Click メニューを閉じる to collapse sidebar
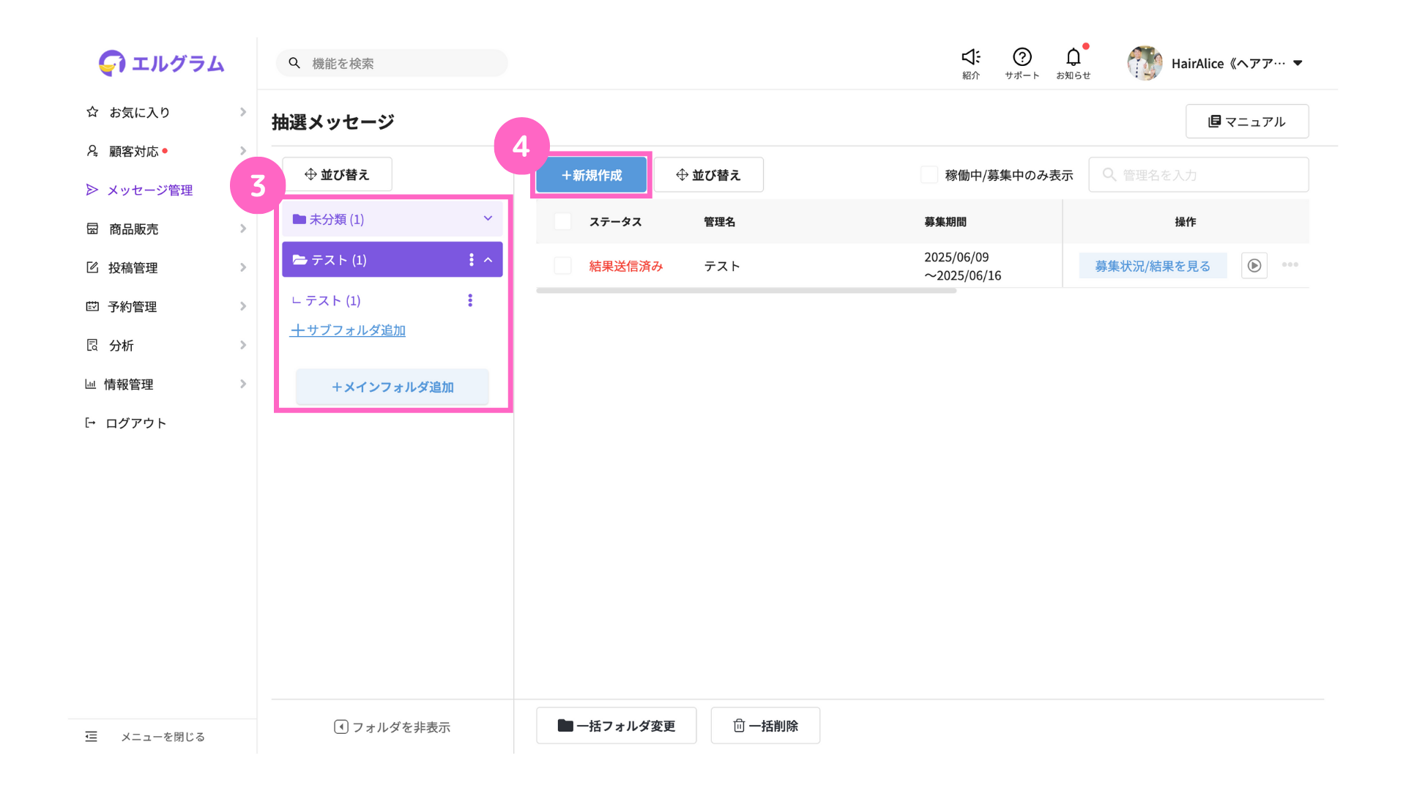The width and height of the screenshot is (1406, 791). pyautogui.click(x=145, y=736)
